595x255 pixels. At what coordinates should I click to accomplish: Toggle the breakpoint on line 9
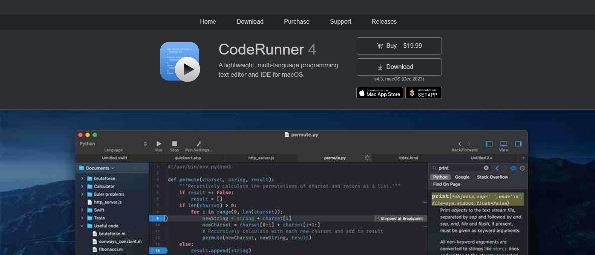[x=158, y=218]
